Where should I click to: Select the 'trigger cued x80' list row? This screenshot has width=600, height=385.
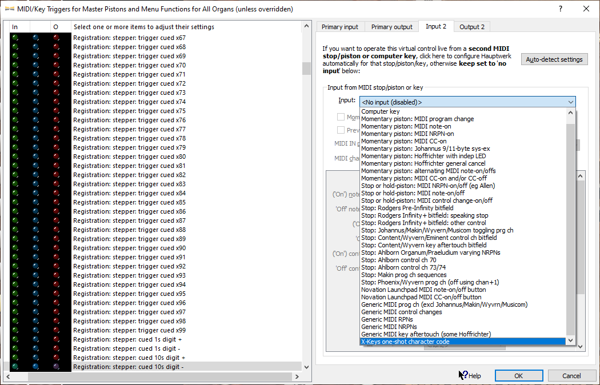point(129,157)
